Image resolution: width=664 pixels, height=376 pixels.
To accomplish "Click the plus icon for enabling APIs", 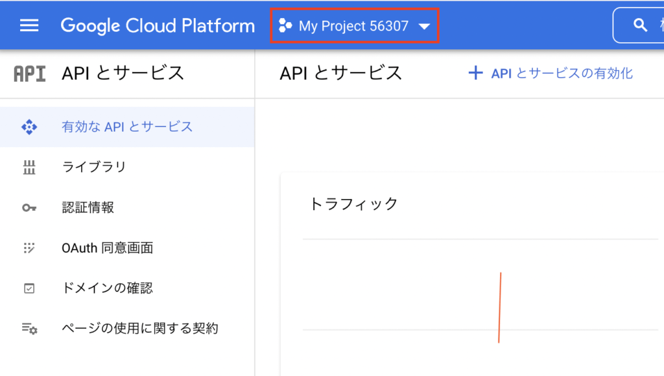I will point(475,73).
